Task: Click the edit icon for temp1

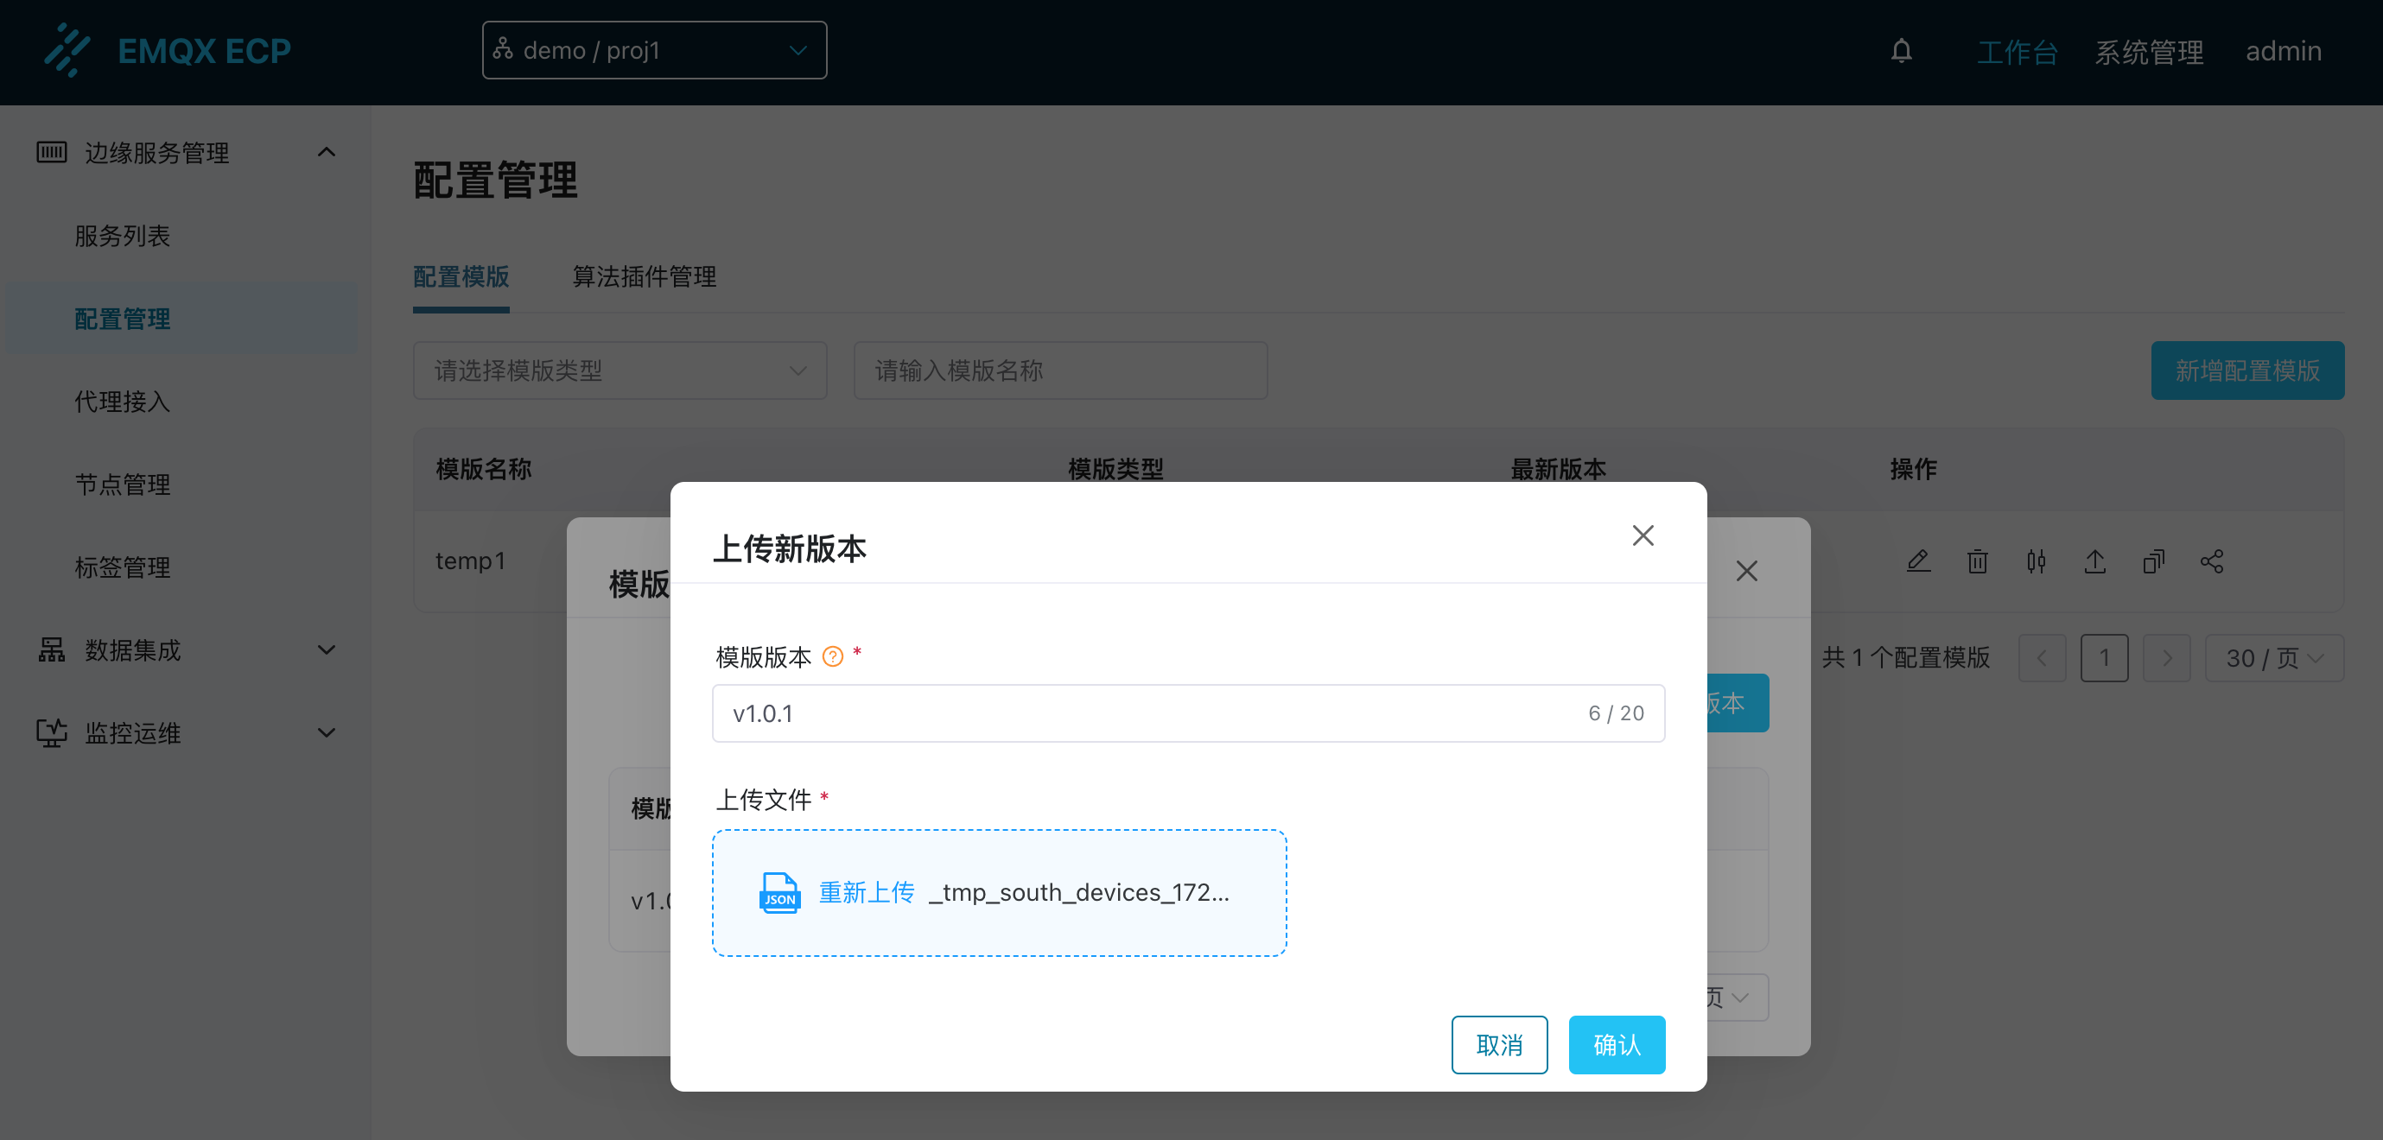Action: click(1918, 560)
